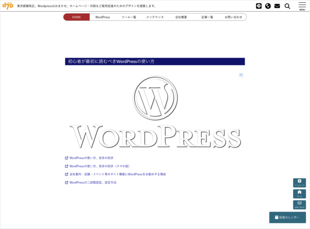The image size is (310, 229).
Task: Open the お問い合わせ navigation item
Action: tap(233, 17)
